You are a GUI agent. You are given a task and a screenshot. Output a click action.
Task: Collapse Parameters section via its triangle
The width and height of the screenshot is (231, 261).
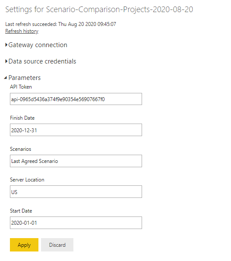[x=6, y=78]
